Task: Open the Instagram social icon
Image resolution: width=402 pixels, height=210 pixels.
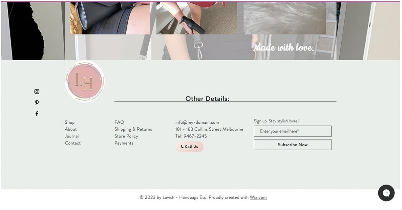Action: [x=37, y=92]
